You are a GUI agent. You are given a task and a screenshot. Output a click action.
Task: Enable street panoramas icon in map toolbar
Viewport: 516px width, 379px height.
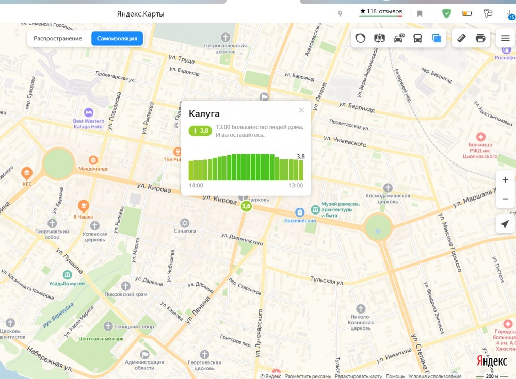[x=379, y=38]
